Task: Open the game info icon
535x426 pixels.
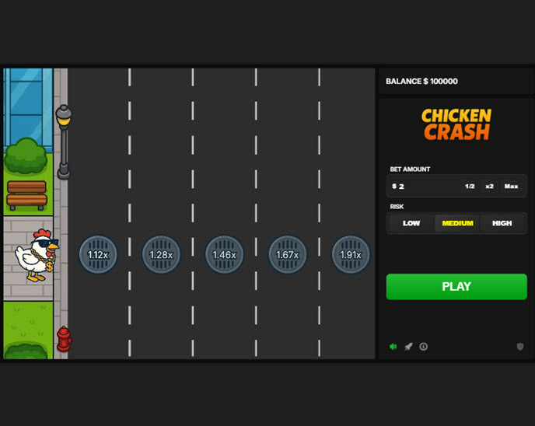Action: tap(424, 347)
